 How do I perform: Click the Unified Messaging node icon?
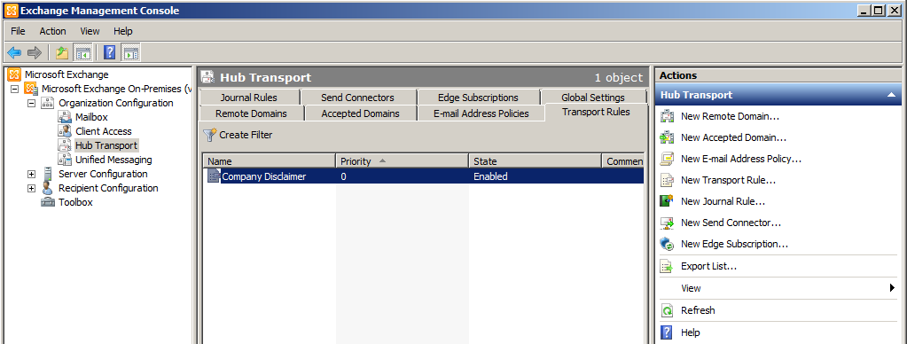pos(66,160)
